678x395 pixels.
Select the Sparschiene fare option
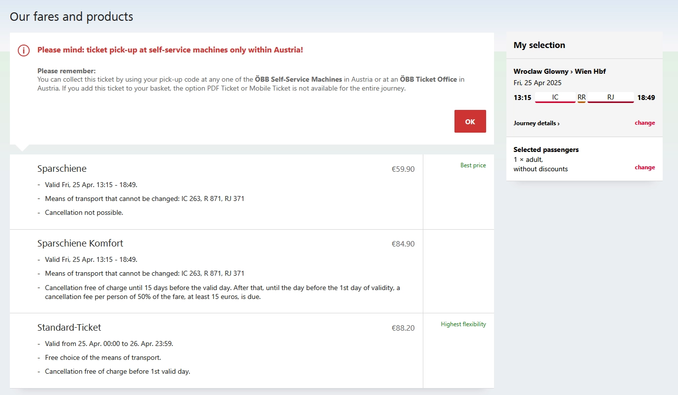(x=62, y=169)
